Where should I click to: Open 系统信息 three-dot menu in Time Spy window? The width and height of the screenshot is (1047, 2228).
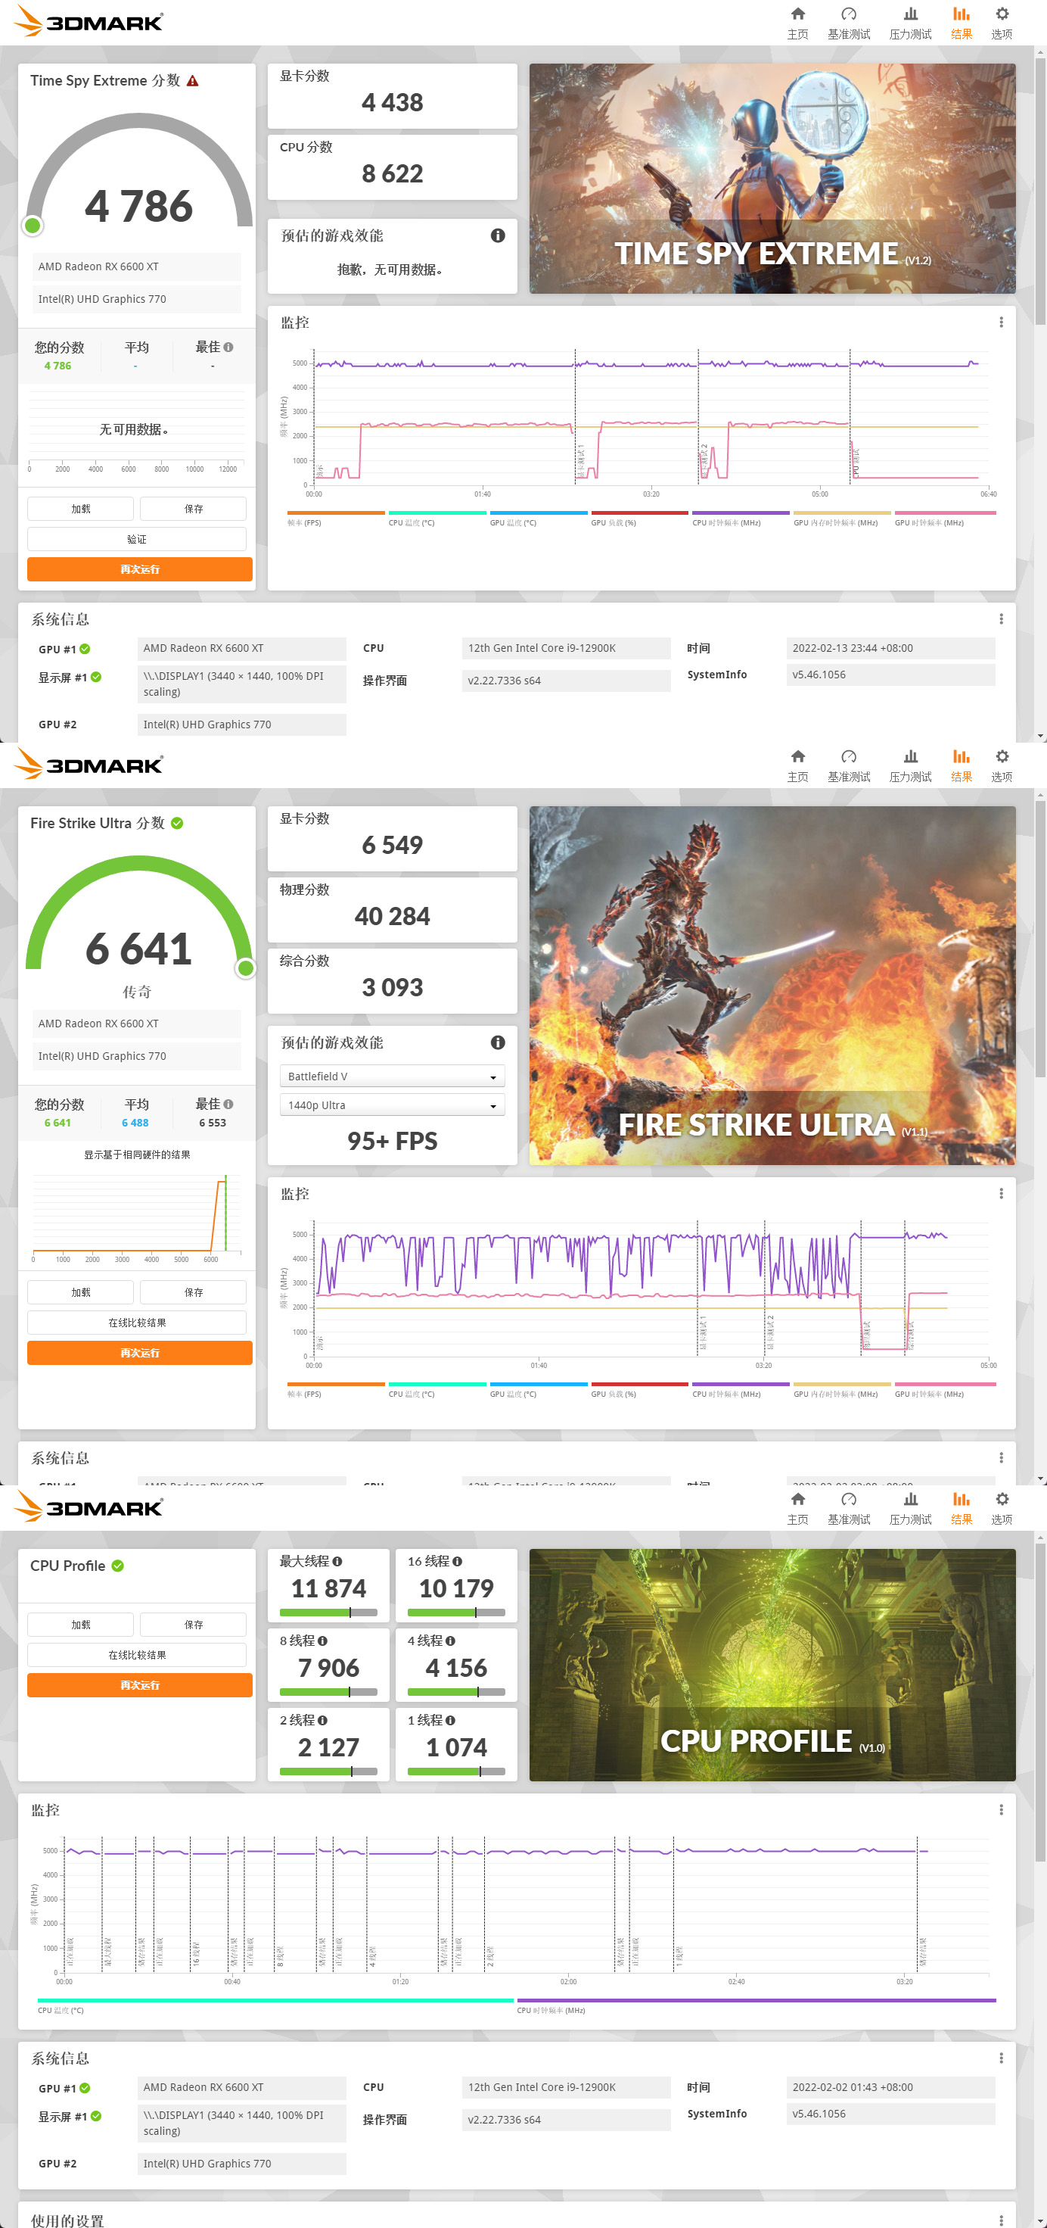click(1001, 619)
